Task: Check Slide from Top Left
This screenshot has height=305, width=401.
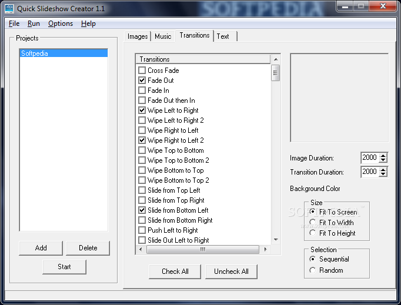Action: [x=142, y=190]
